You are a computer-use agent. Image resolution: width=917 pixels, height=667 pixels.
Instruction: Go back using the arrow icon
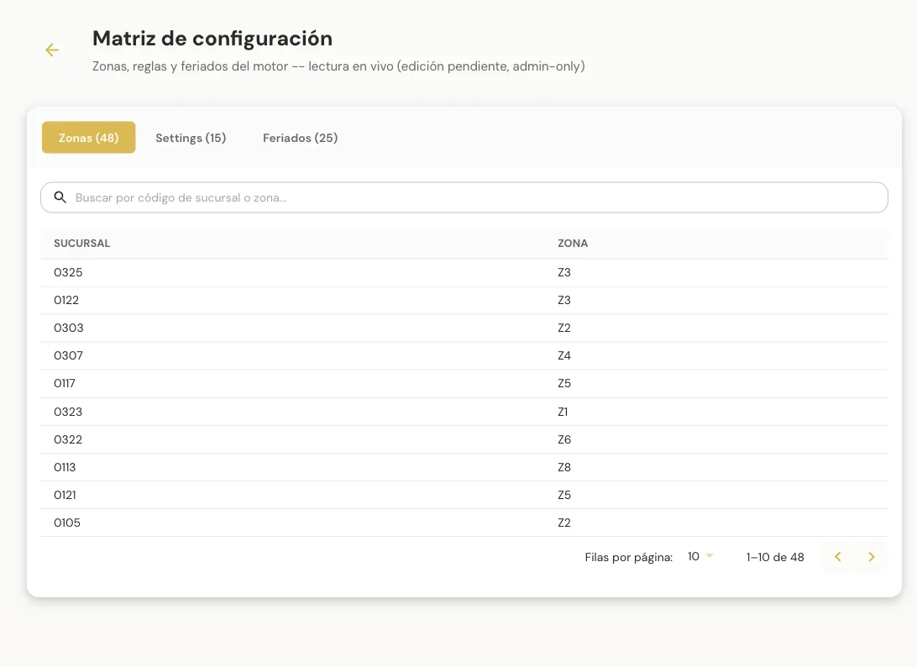52,50
